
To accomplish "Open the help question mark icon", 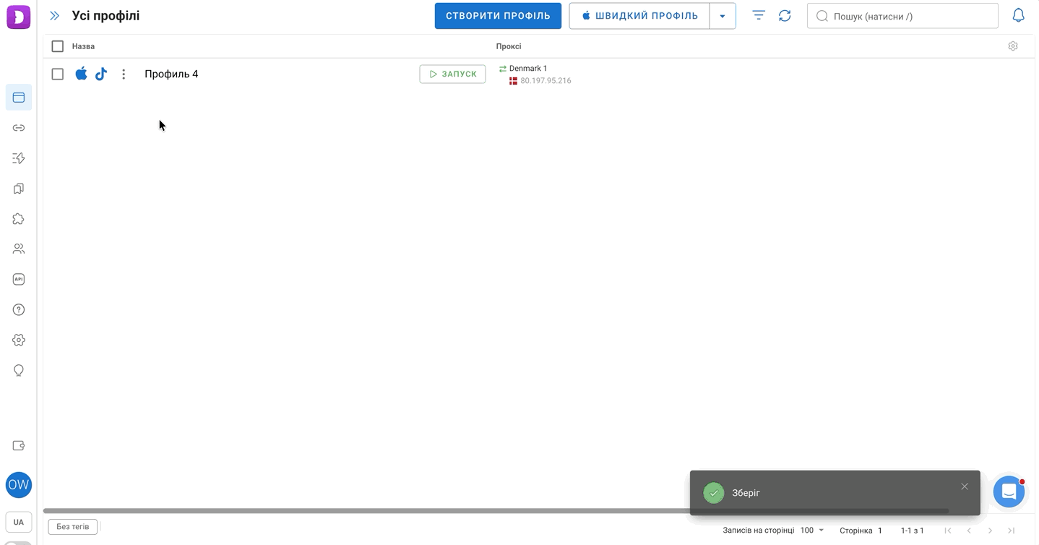I will [19, 310].
